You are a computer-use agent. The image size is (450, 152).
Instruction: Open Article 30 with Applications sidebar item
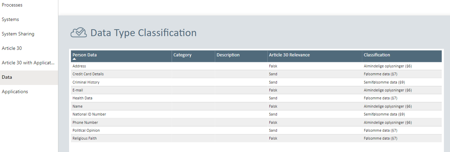(x=28, y=63)
